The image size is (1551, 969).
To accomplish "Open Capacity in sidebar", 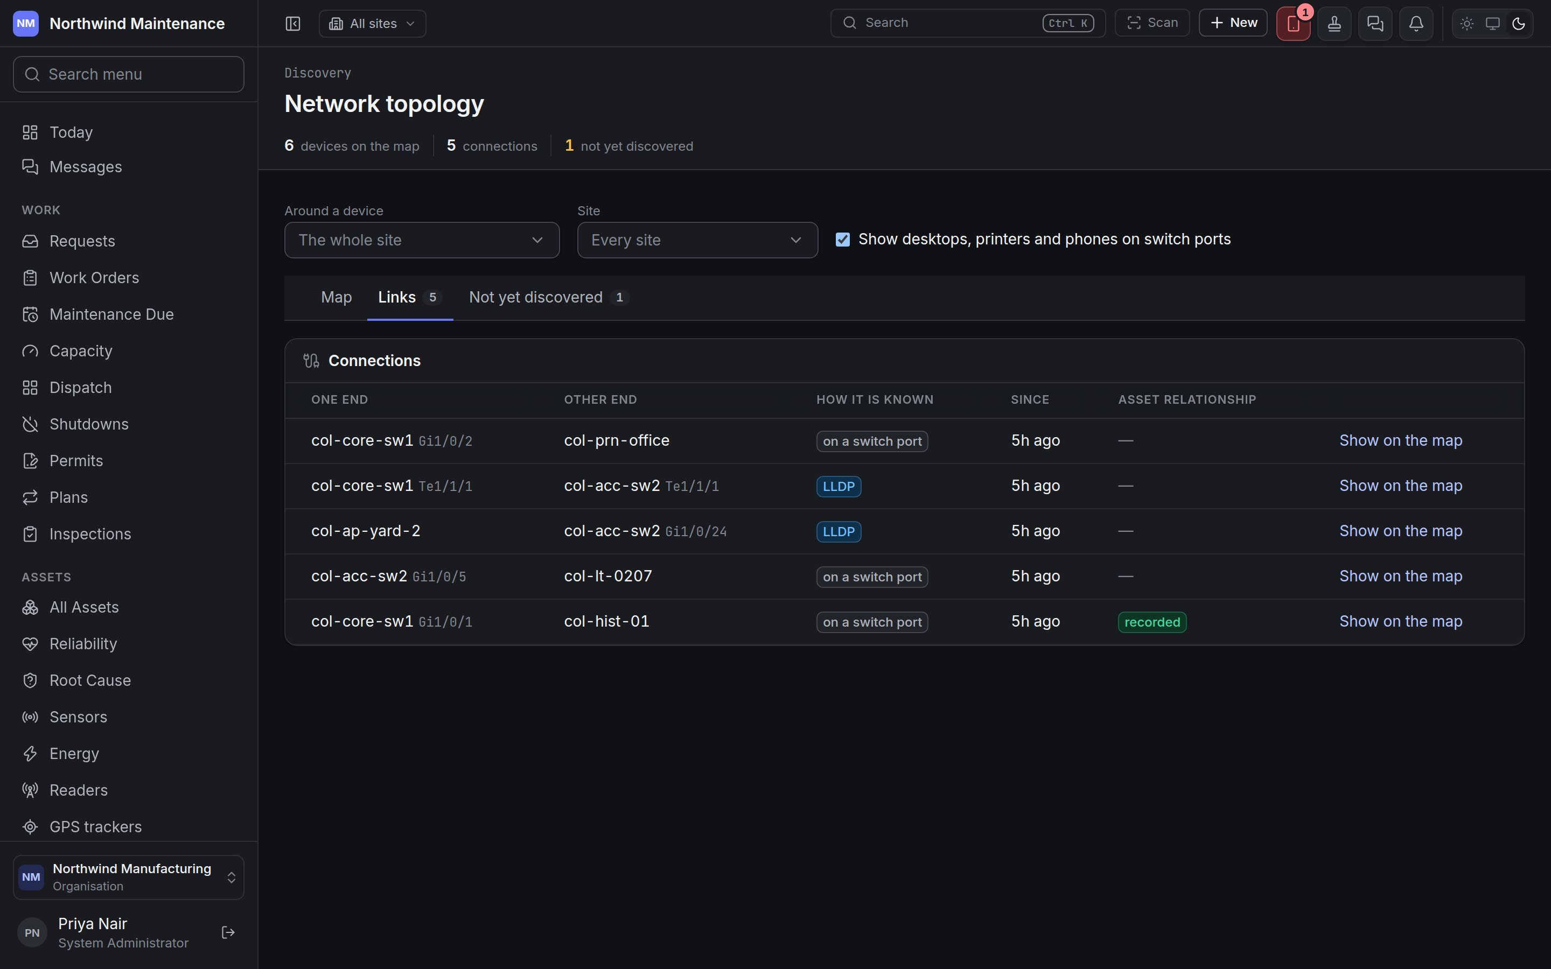I will click(x=128, y=350).
